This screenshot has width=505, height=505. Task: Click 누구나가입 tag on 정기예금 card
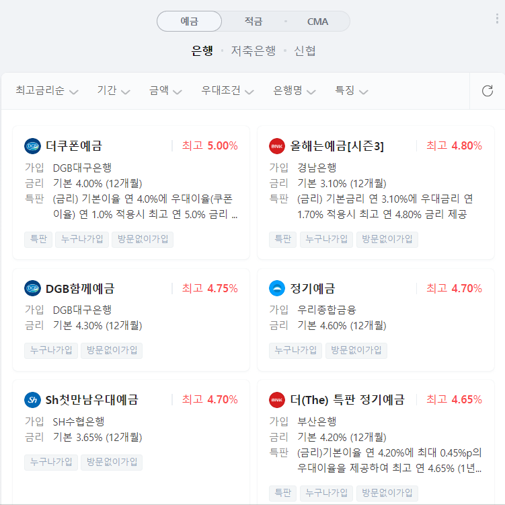(296, 351)
